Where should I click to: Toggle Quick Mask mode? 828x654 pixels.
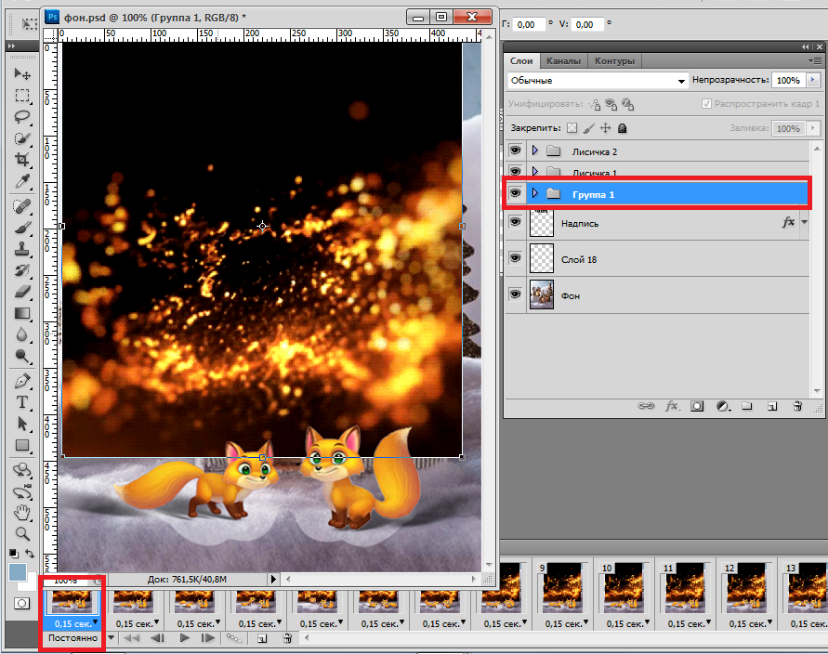click(21, 603)
